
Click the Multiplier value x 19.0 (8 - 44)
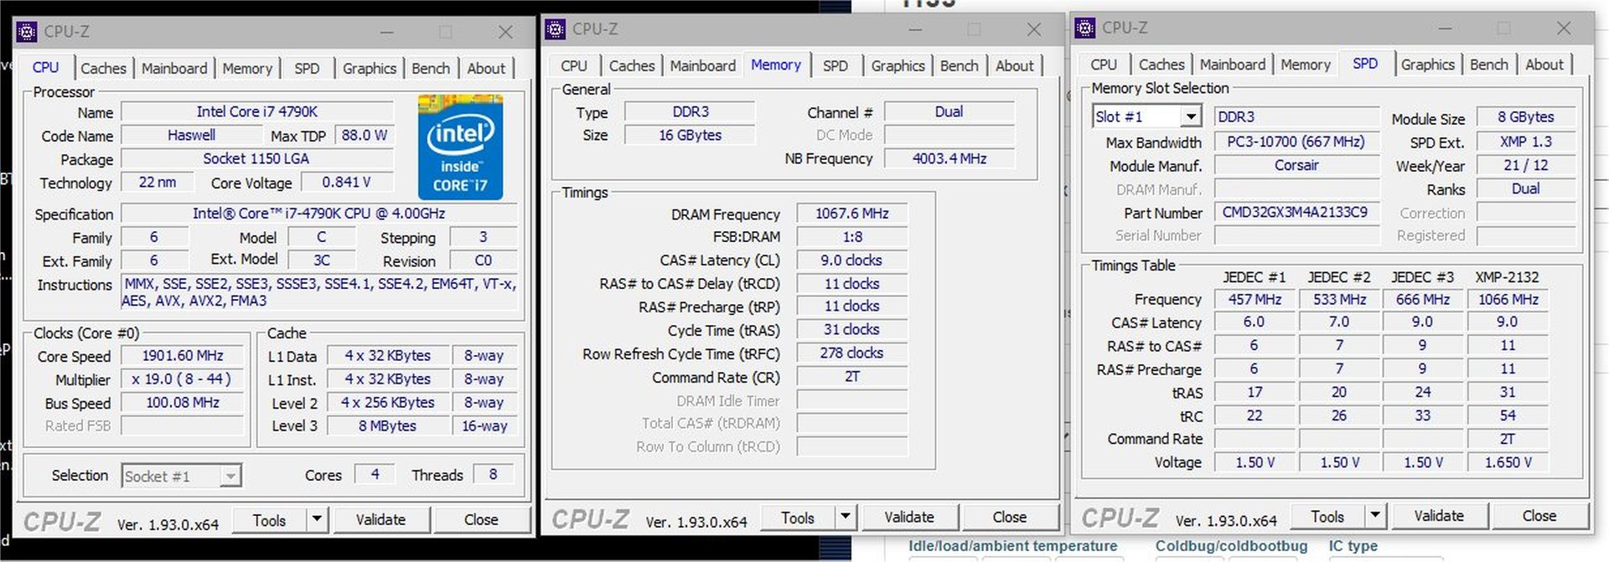pyautogui.click(x=182, y=379)
